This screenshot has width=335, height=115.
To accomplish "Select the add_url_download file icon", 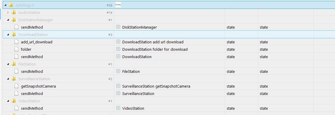I will pos(16,42).
